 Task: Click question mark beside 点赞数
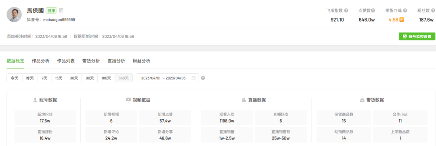[x=373, y=10]
